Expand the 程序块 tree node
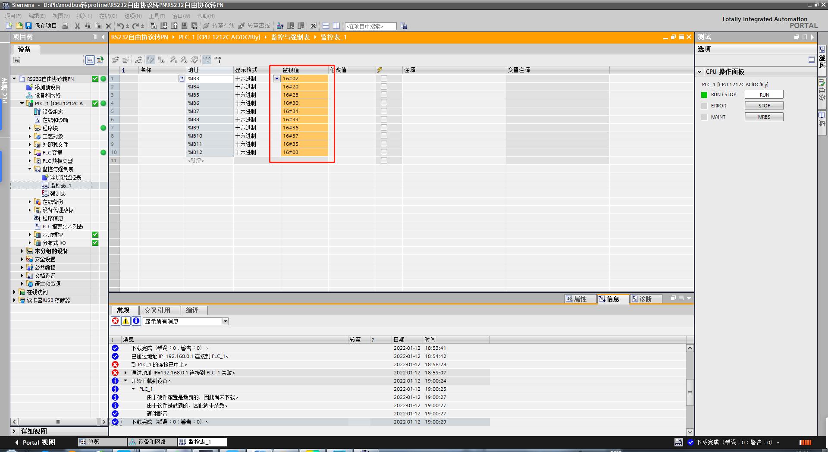 tap(30, 128)
